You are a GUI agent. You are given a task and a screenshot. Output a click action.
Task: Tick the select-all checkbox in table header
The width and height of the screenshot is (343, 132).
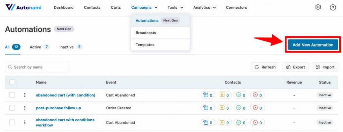(12, 82)
